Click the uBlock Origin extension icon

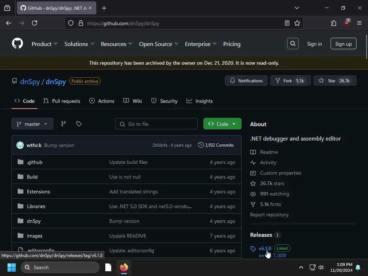point(347,23)
